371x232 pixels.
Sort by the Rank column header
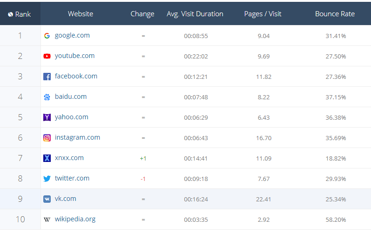click(x=23, y=14)
